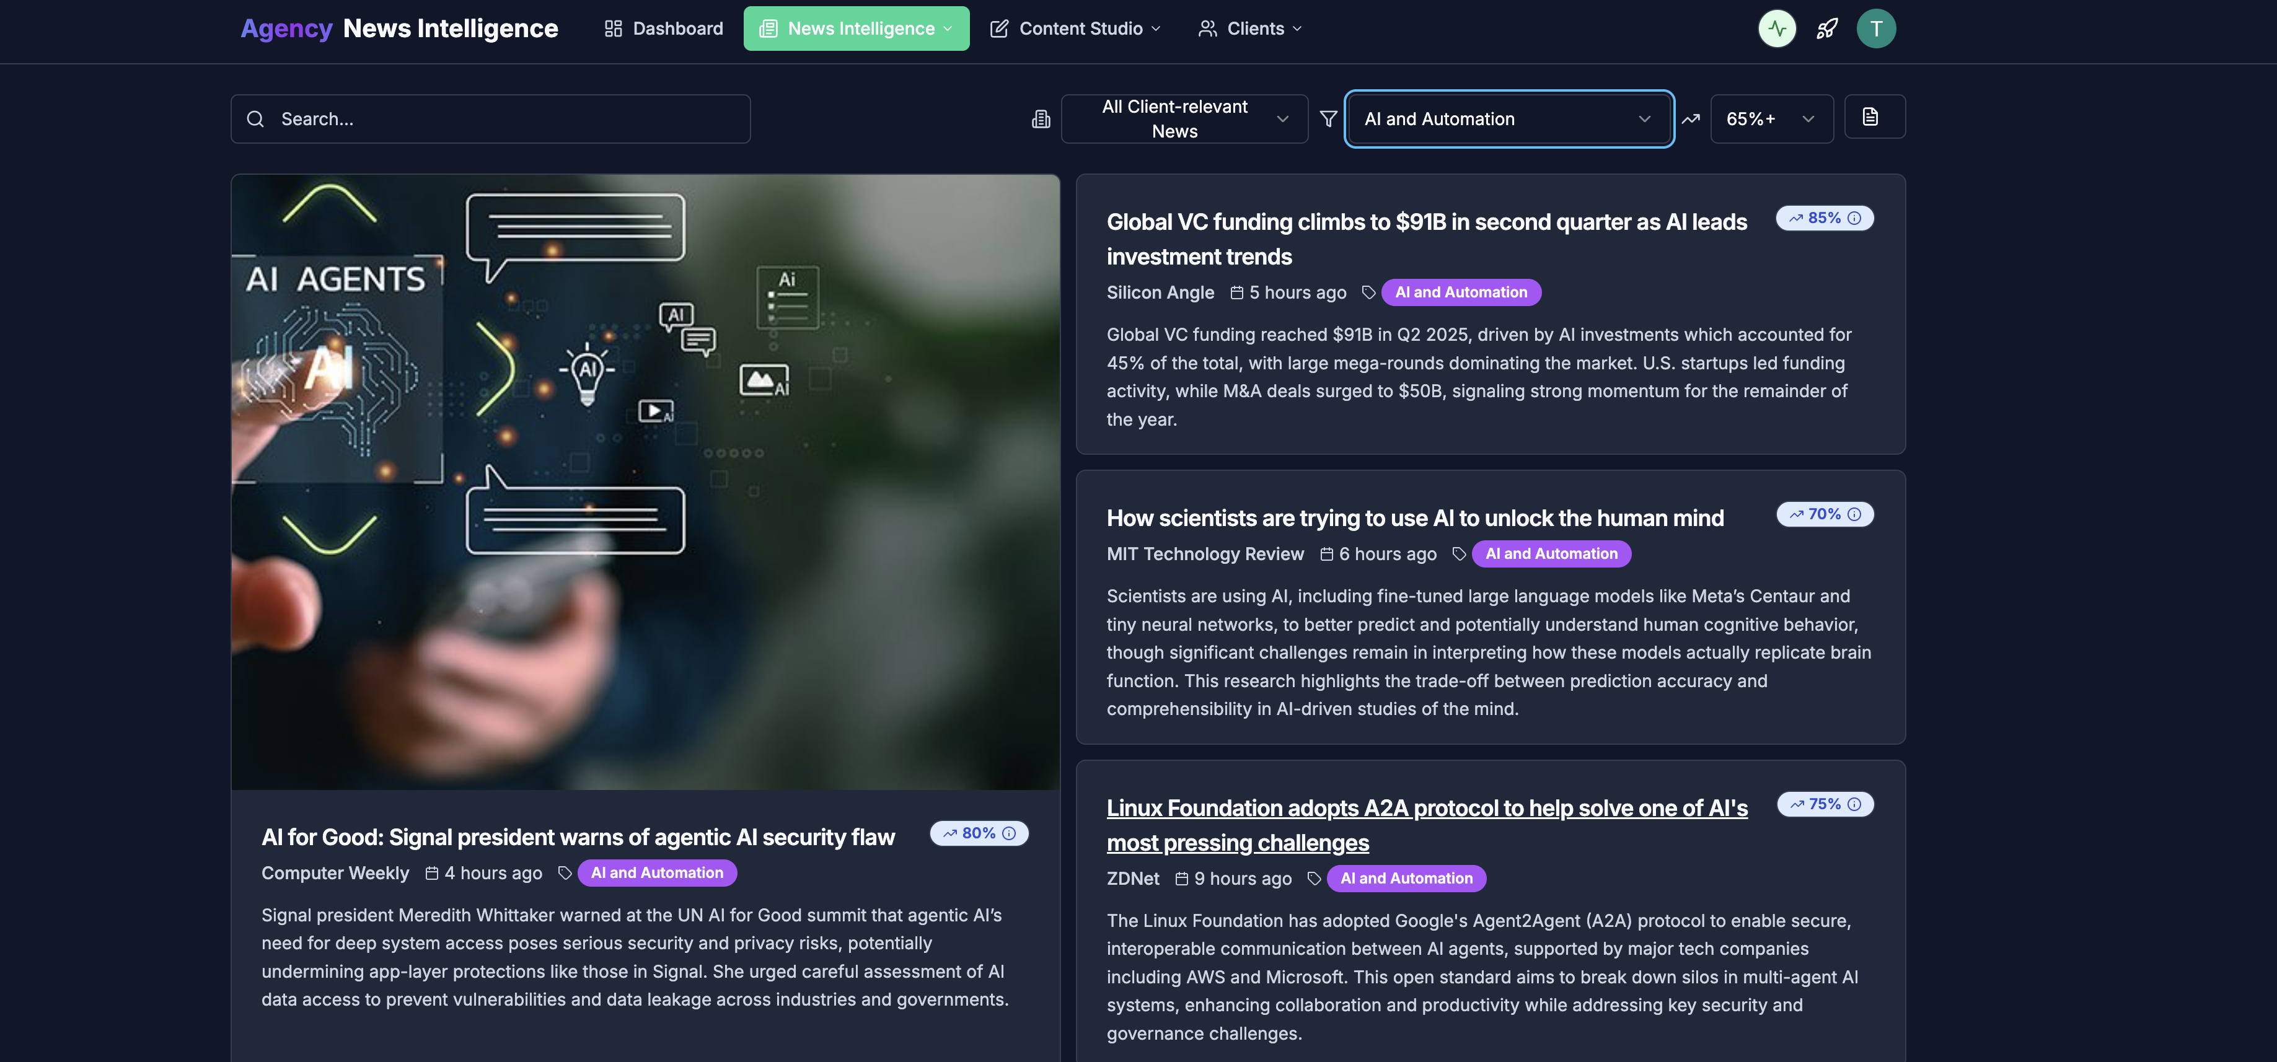The height and width of the screenshot is (1062, 2277).
Task: Click the green activity pulse icon
Action: [x=1777, y=29]
